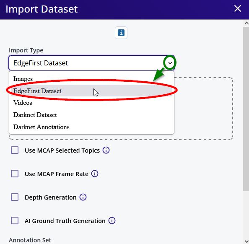
Task: Click the scrollbar down arrow
Action: (x=246, y=241)
